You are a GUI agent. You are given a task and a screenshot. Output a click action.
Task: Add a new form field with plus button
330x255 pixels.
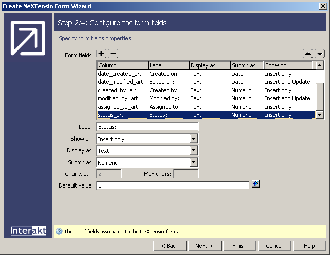pos(101,54)
